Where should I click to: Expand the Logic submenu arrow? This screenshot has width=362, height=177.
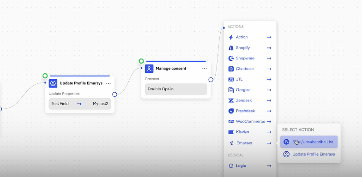click(x=269, y=166)
